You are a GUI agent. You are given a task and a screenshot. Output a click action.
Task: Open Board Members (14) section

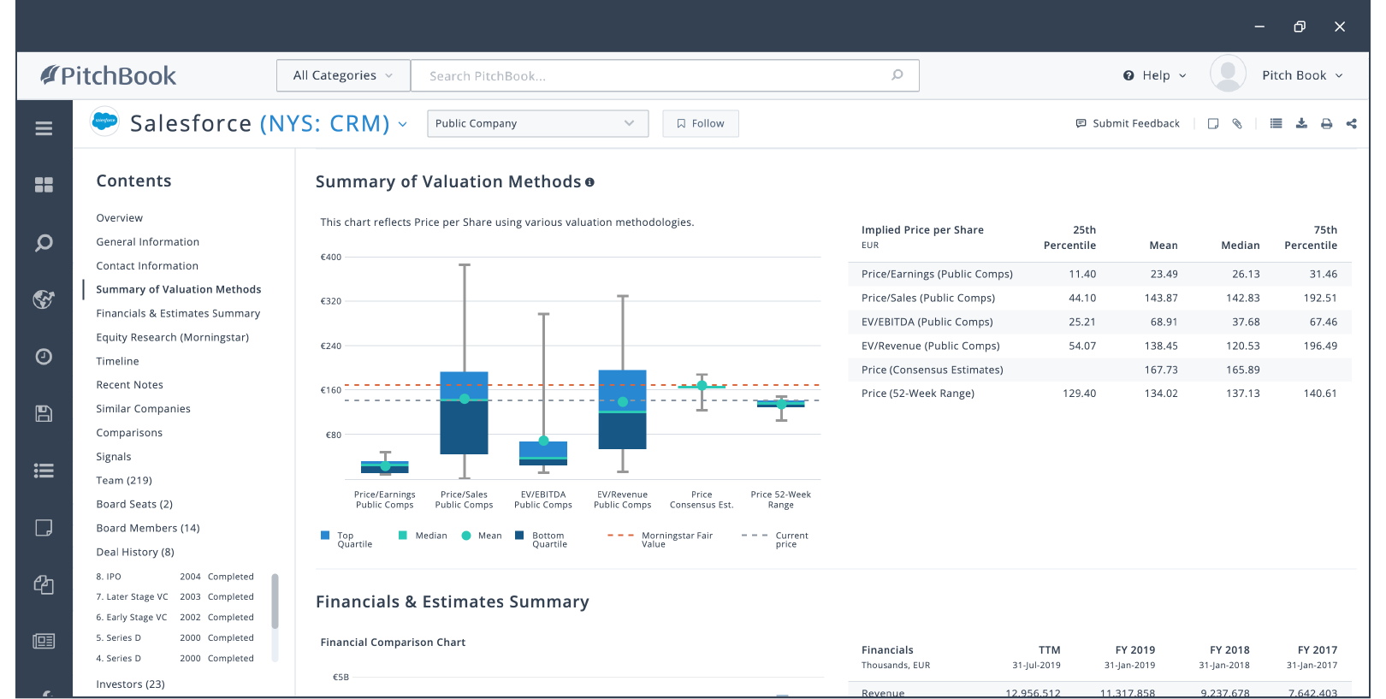pyautogui.click(x=148, y=529)
